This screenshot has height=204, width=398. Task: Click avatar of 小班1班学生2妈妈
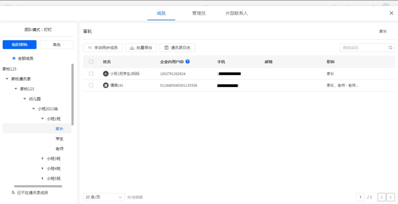(x=106, y=74)
